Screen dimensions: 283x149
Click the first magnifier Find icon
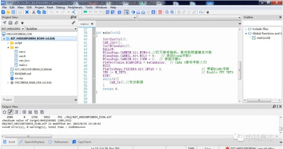pyautogui.click(x=107, y=12)
